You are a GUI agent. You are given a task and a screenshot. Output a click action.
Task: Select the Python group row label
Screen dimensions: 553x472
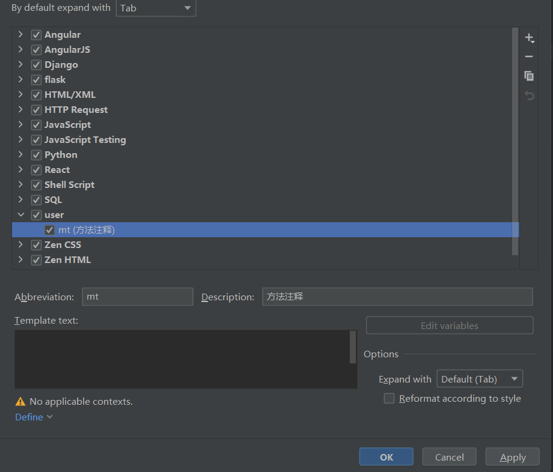[61, 155]
